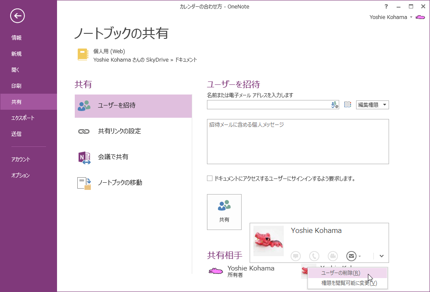Click the video call icon on contact card
This screenshot has width=430, height=292.
point(333,256)
